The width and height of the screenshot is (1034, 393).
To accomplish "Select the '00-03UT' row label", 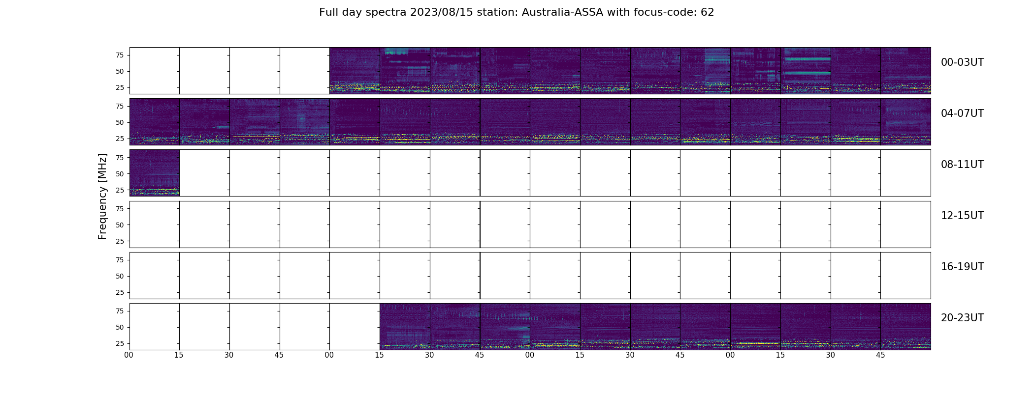I will coord(962,62).
